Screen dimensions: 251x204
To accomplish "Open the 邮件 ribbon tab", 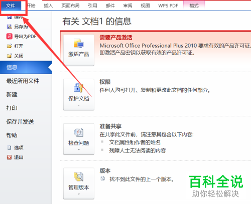I will (110, 6).
